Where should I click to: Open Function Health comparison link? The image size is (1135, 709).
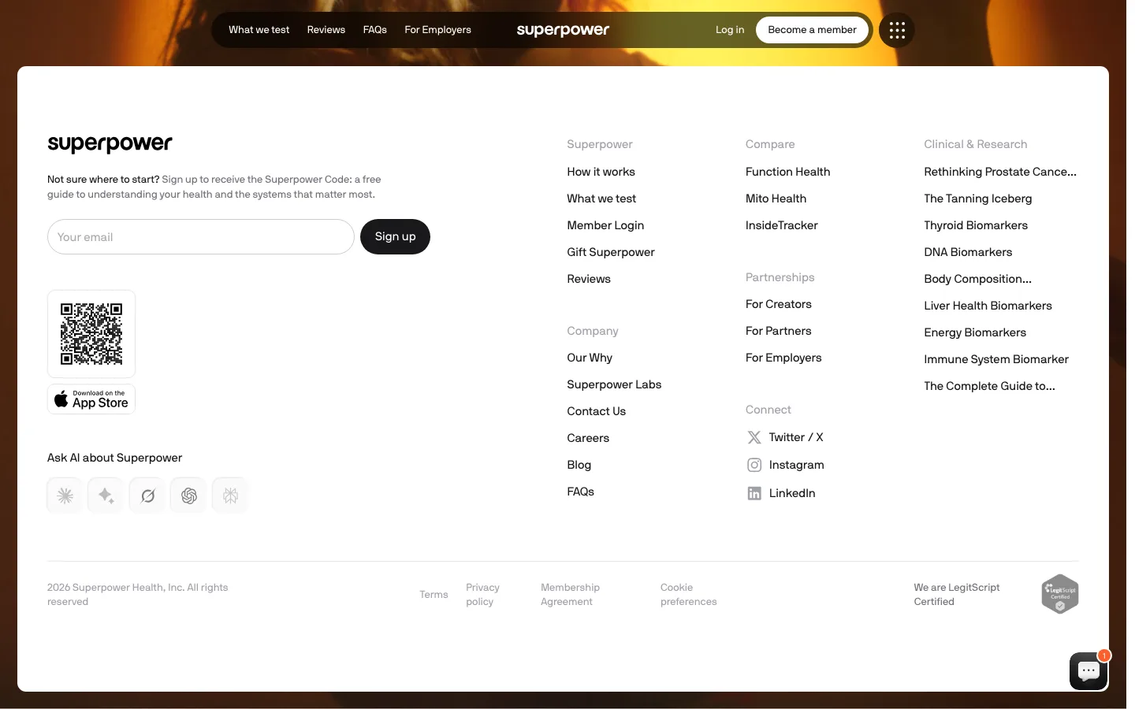click(788, 172)
